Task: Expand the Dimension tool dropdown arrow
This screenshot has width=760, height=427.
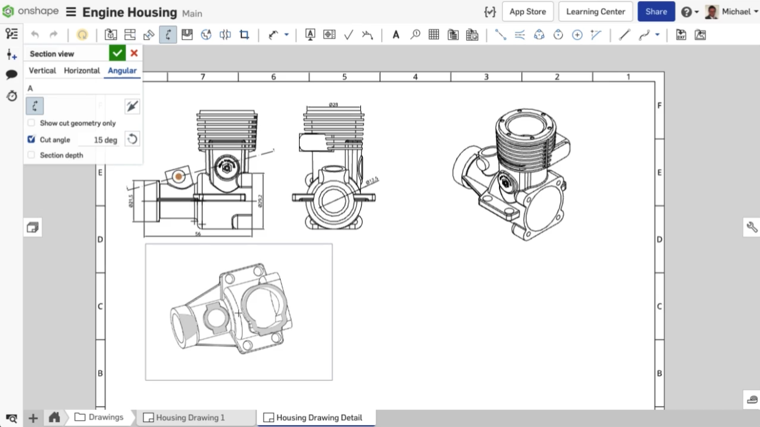Action: 286,35
